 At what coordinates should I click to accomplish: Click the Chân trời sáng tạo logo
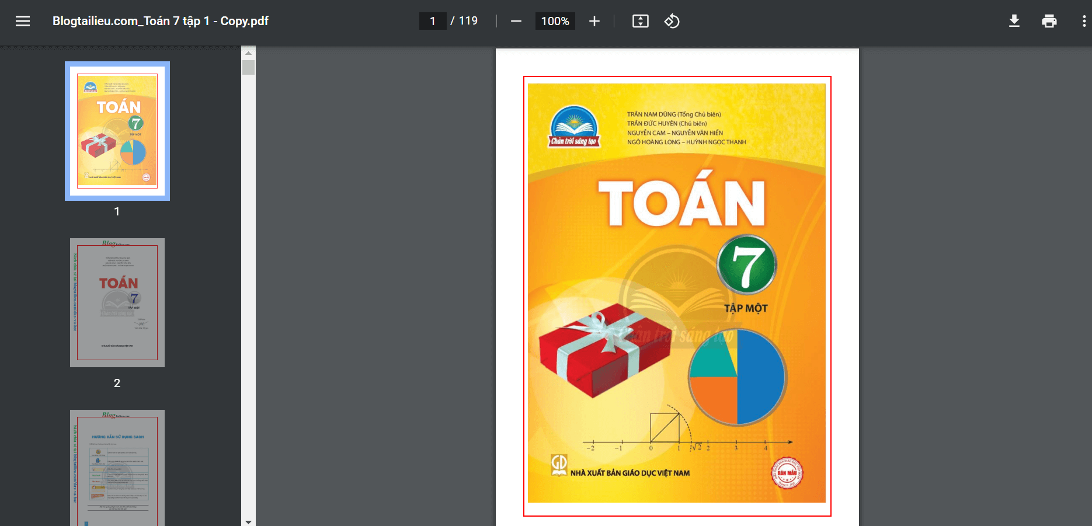574,126
